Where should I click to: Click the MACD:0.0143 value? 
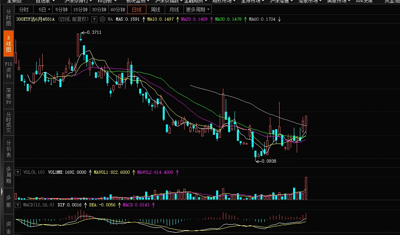[136, 205]
